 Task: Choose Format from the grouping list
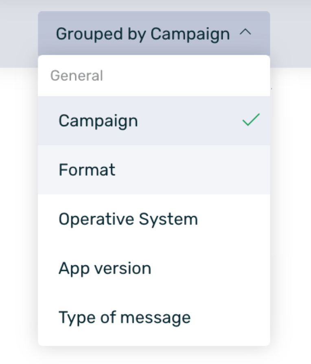click(87, 169)
